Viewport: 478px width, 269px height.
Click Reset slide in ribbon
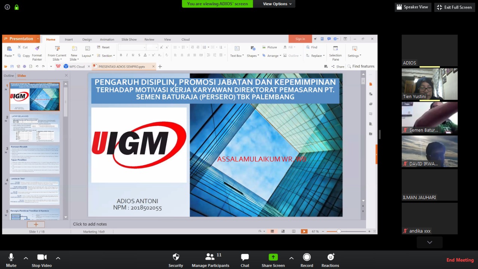pos(103,48)
